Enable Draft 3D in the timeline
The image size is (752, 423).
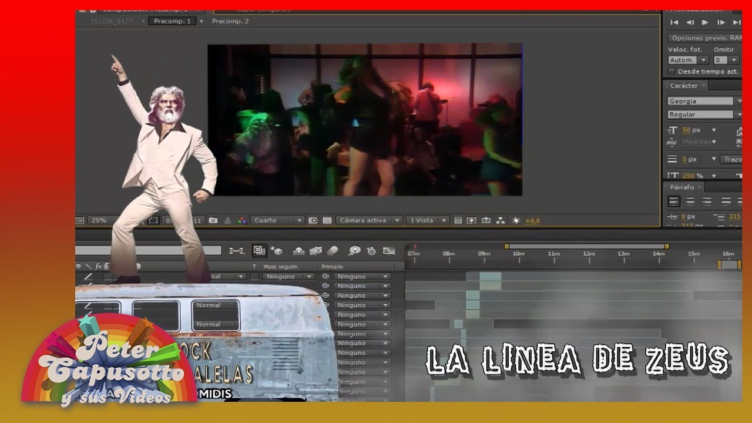click(x=276, y=251)
